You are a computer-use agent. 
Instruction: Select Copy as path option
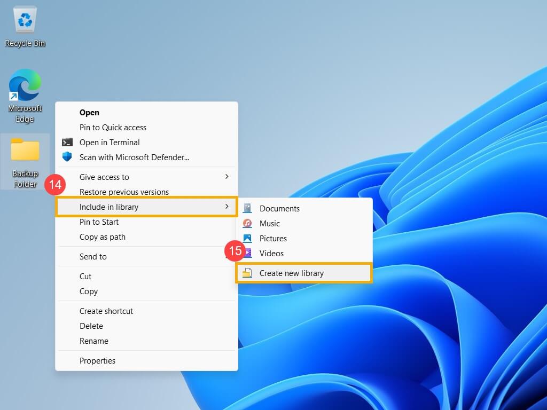pyautogui.click(x=103, y=237)
